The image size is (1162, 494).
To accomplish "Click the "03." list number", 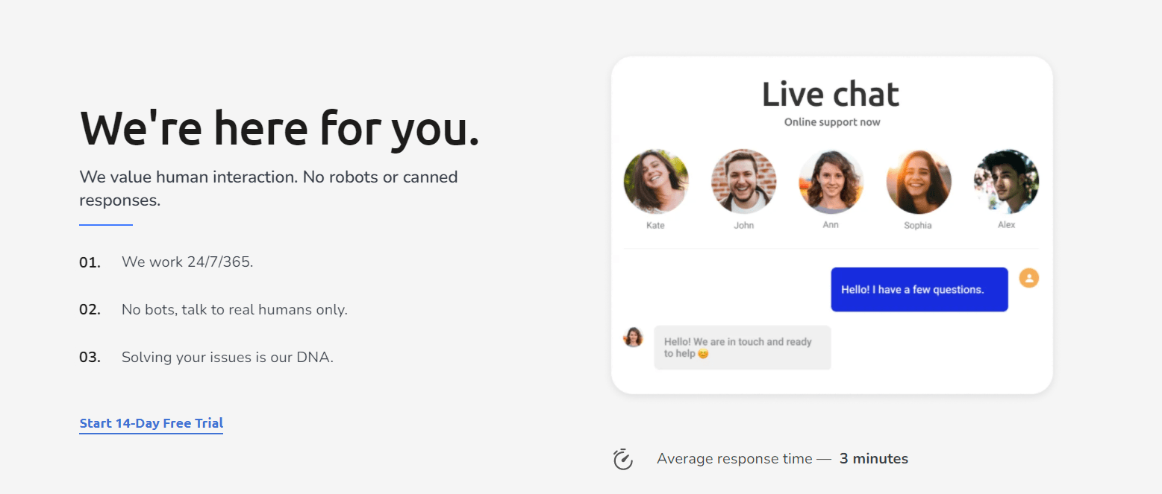I will click(90, 357).
